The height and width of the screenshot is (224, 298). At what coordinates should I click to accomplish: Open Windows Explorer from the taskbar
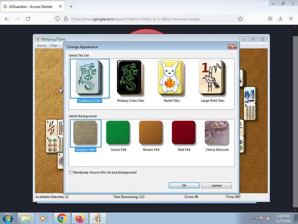click(x=26, y=218)
